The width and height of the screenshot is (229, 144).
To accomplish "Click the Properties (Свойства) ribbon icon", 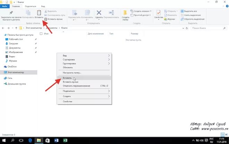I will click(x=159, y=13).
